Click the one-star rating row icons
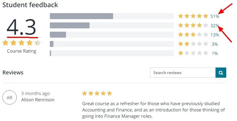This screenshot has height=121, width=237. coord(193,53)
